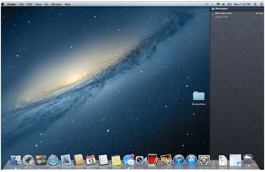Launch Launchpad rocket icon in Dock

point(28,160)
